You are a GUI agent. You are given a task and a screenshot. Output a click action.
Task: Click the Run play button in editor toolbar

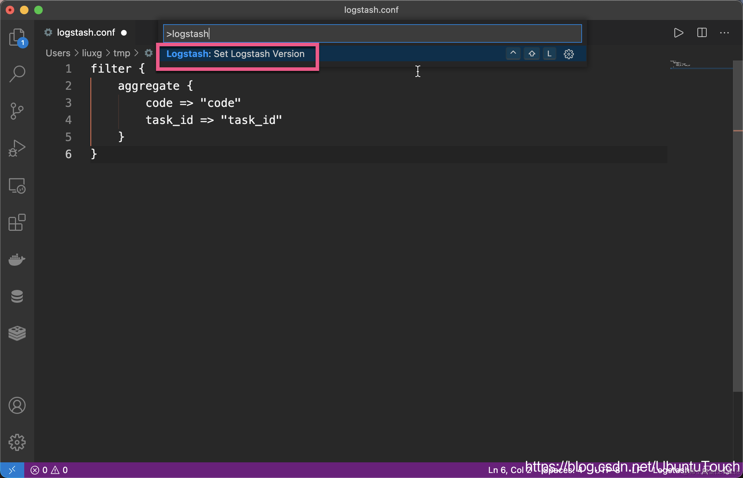click(x=678, y=33)
